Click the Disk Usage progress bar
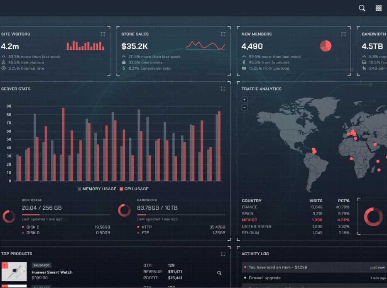 [66, 215]
